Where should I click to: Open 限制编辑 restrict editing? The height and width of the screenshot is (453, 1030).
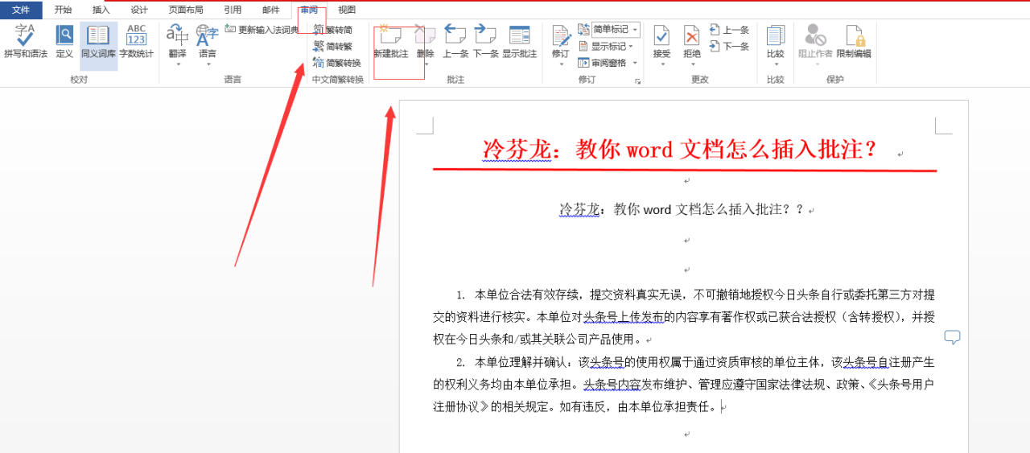pos(854,42)
